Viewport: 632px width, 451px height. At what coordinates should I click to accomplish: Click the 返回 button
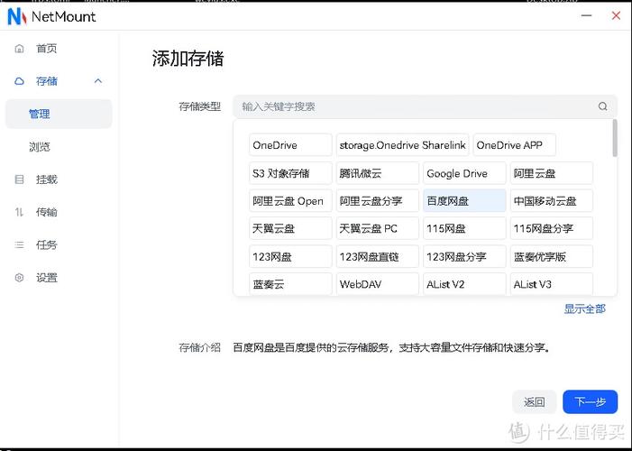(x=534, y=401)
